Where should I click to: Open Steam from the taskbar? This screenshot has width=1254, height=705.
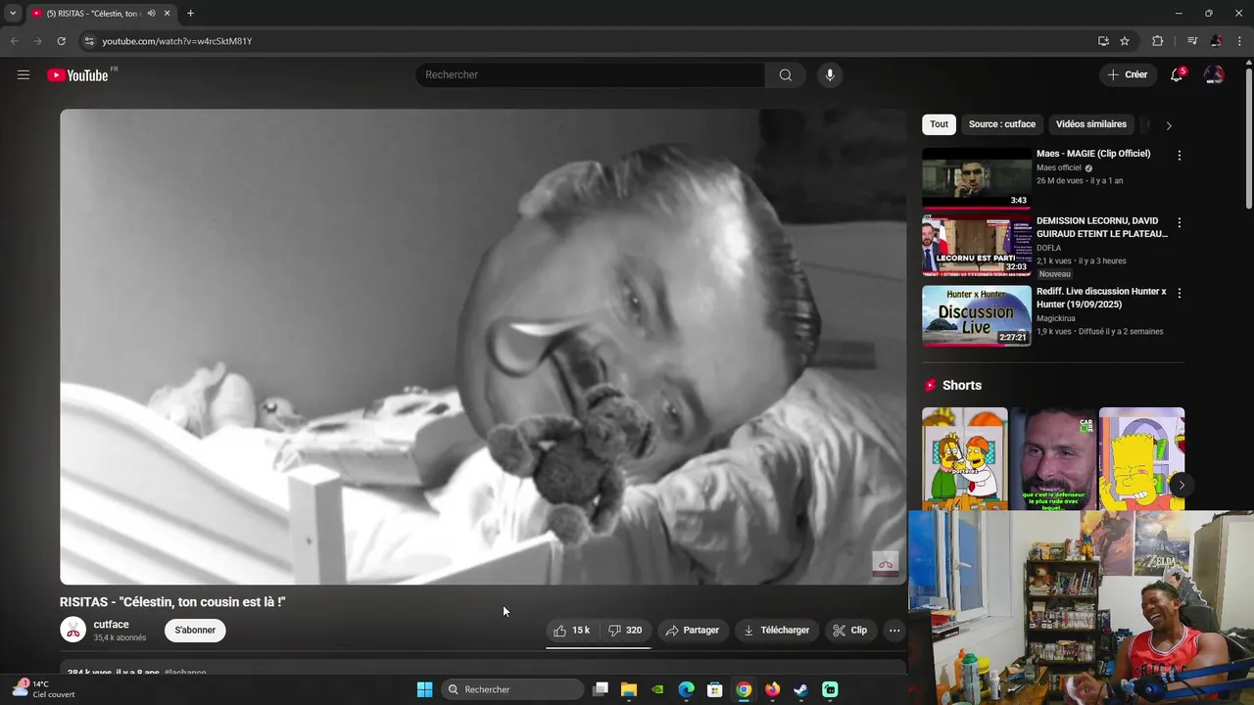tap(800, 689)
